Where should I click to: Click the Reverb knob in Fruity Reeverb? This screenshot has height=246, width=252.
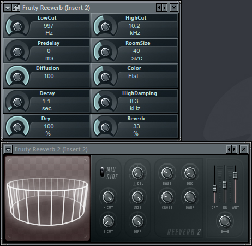pos(105,127)
